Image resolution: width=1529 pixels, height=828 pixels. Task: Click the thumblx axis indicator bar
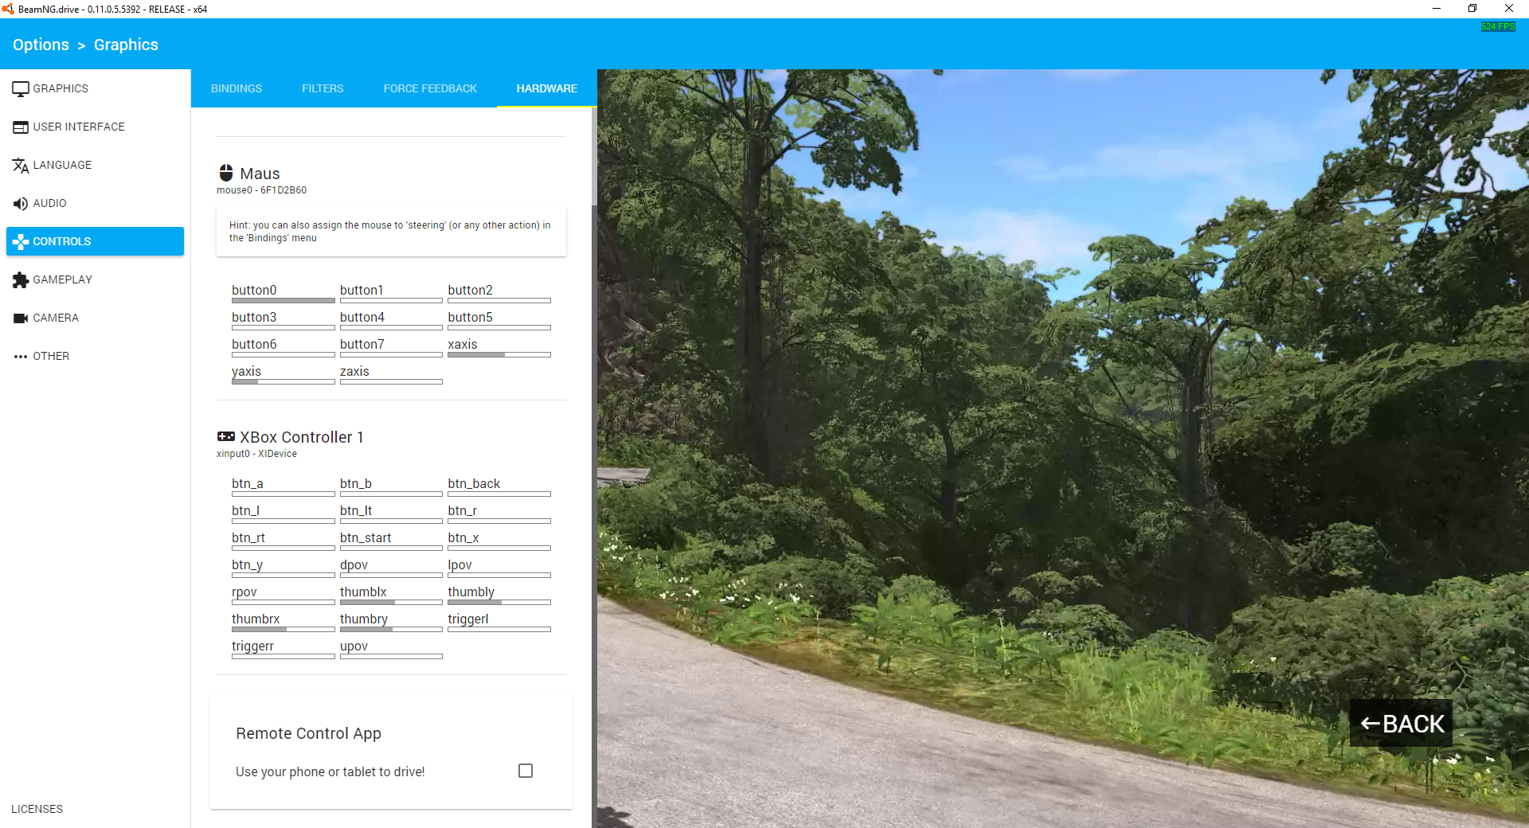coord(391,602)
